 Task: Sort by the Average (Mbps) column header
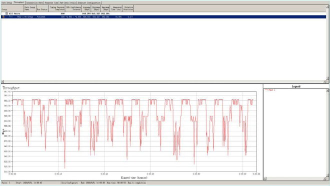point(86,8)
